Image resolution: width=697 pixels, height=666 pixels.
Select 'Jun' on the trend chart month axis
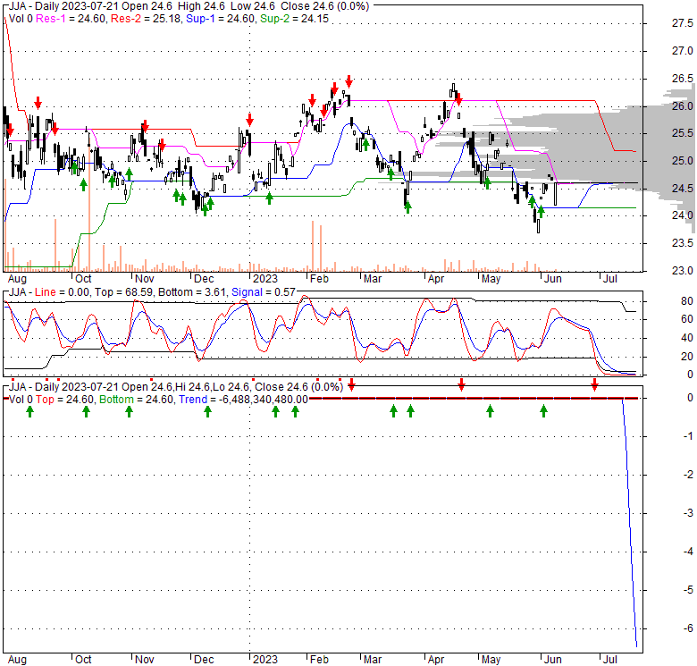tap(553, 660)
